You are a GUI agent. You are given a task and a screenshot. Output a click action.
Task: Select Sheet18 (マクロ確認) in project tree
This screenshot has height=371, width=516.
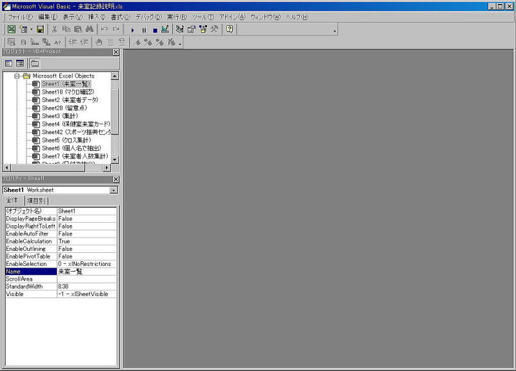coord(68,92)
